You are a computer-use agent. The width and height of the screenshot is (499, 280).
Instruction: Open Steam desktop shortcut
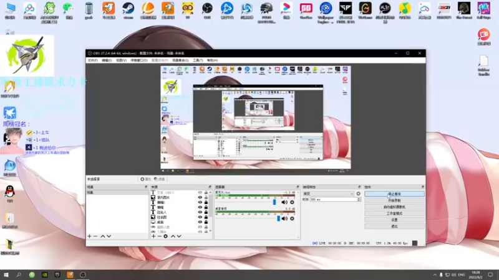click(128, 11)
